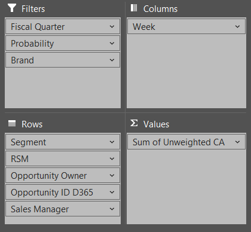This screenshot has width=251, height=232.
Task: Select the Sales Manager field text
Action: (40, 209)
